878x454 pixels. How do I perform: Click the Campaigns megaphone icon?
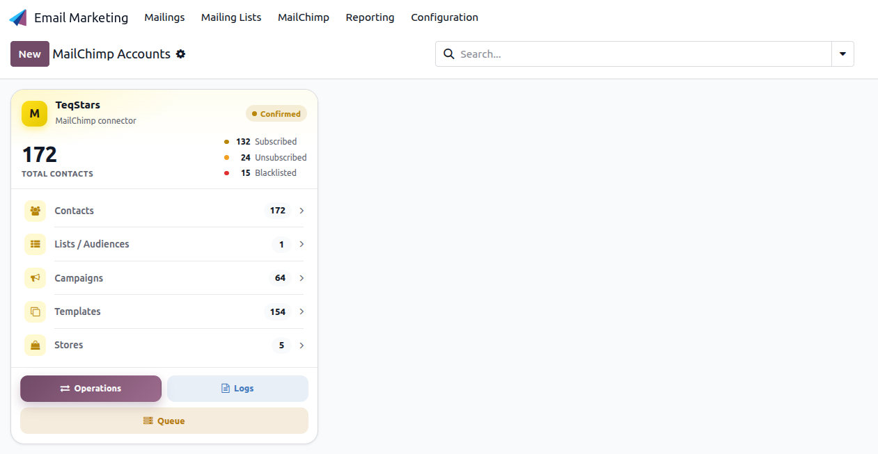coord(36,278)
